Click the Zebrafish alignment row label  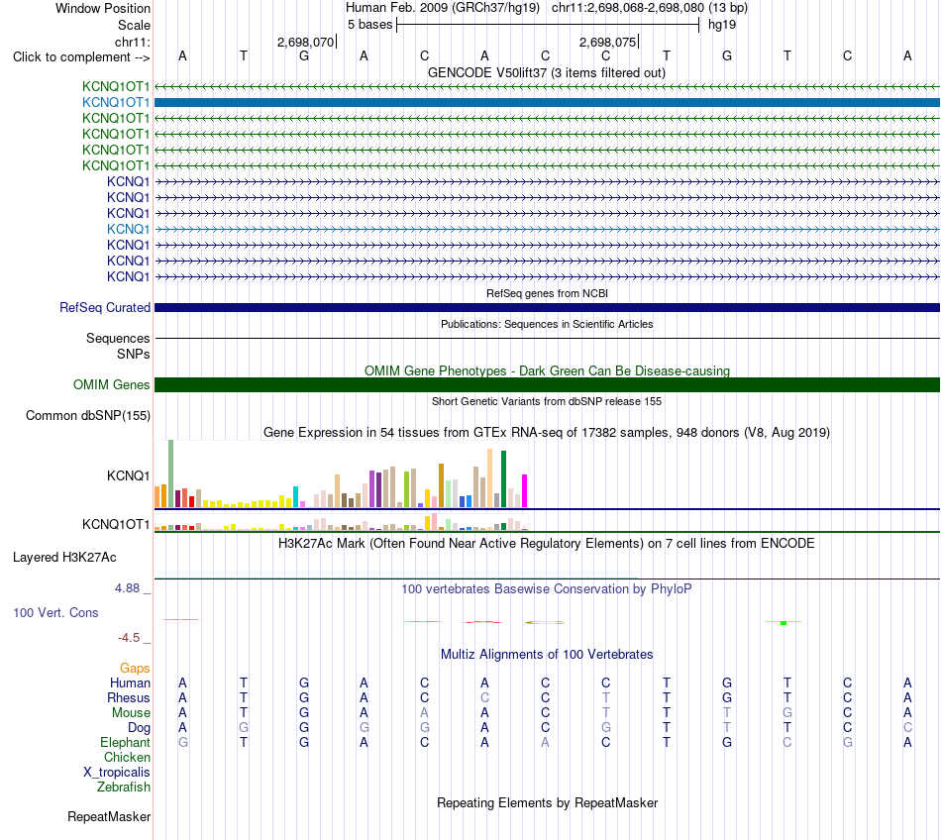(124, 787)
